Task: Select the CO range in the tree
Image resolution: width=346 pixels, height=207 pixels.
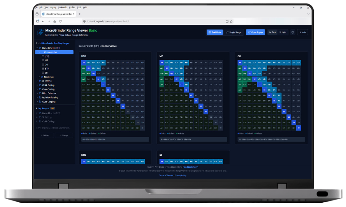Action: pos(46,64)
